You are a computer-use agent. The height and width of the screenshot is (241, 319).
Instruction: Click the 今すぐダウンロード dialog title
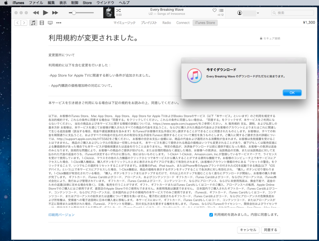(x=221, y=70)
